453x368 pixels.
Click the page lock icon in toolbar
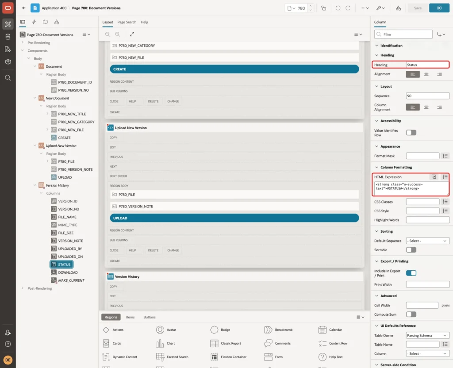[x=323, y=8]
